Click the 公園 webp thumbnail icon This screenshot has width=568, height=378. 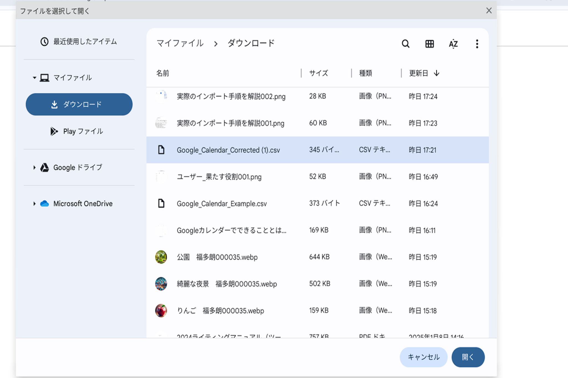[x=161, y=257]
